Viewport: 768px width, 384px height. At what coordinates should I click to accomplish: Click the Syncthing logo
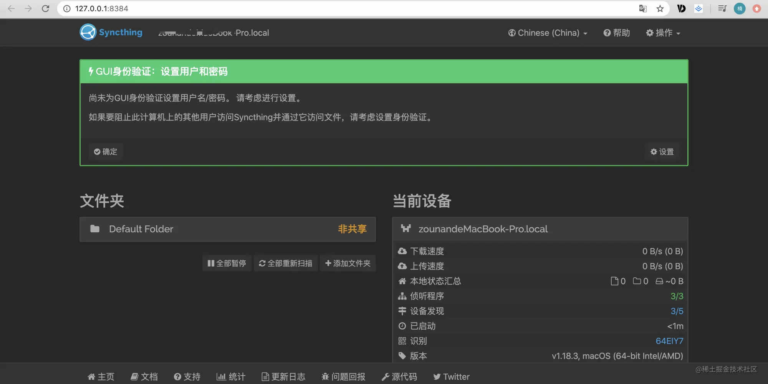(111, 32)
